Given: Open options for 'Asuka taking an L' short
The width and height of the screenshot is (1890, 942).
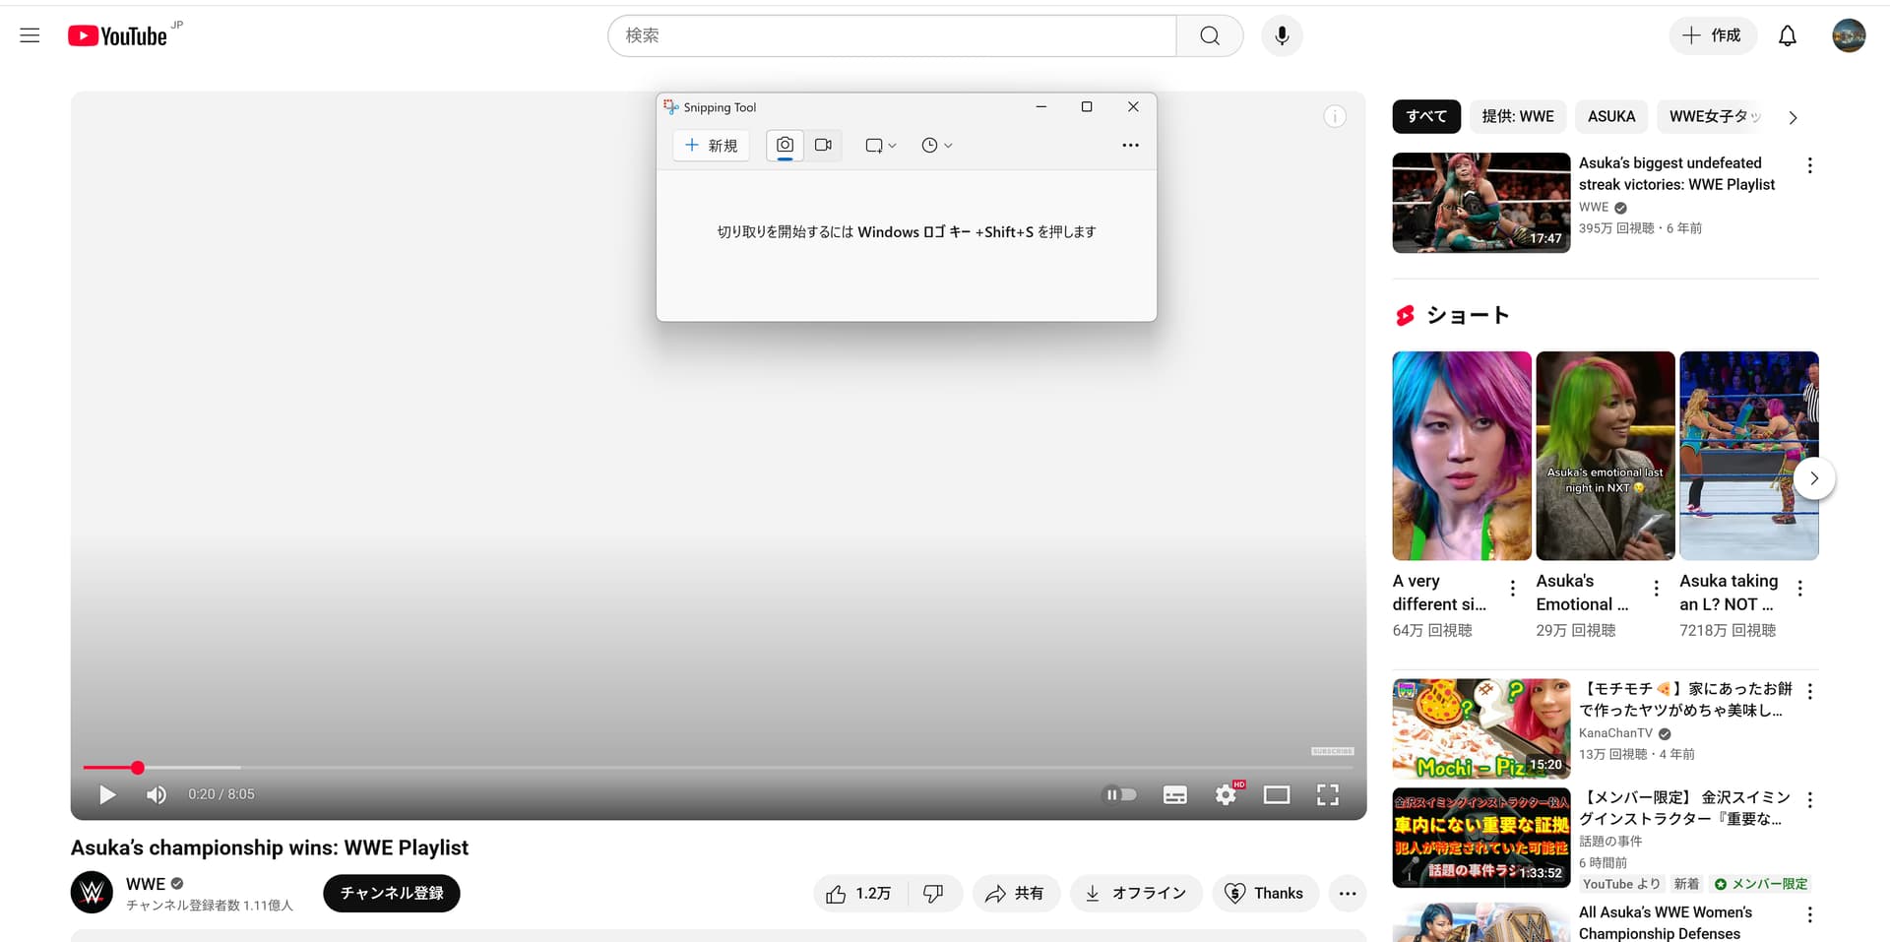Looking at the screenshot, I should (x=1800, y=589).
